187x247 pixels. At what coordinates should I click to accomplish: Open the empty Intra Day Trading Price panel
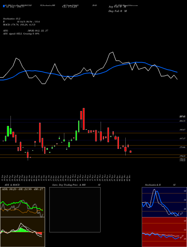[75, 210]
